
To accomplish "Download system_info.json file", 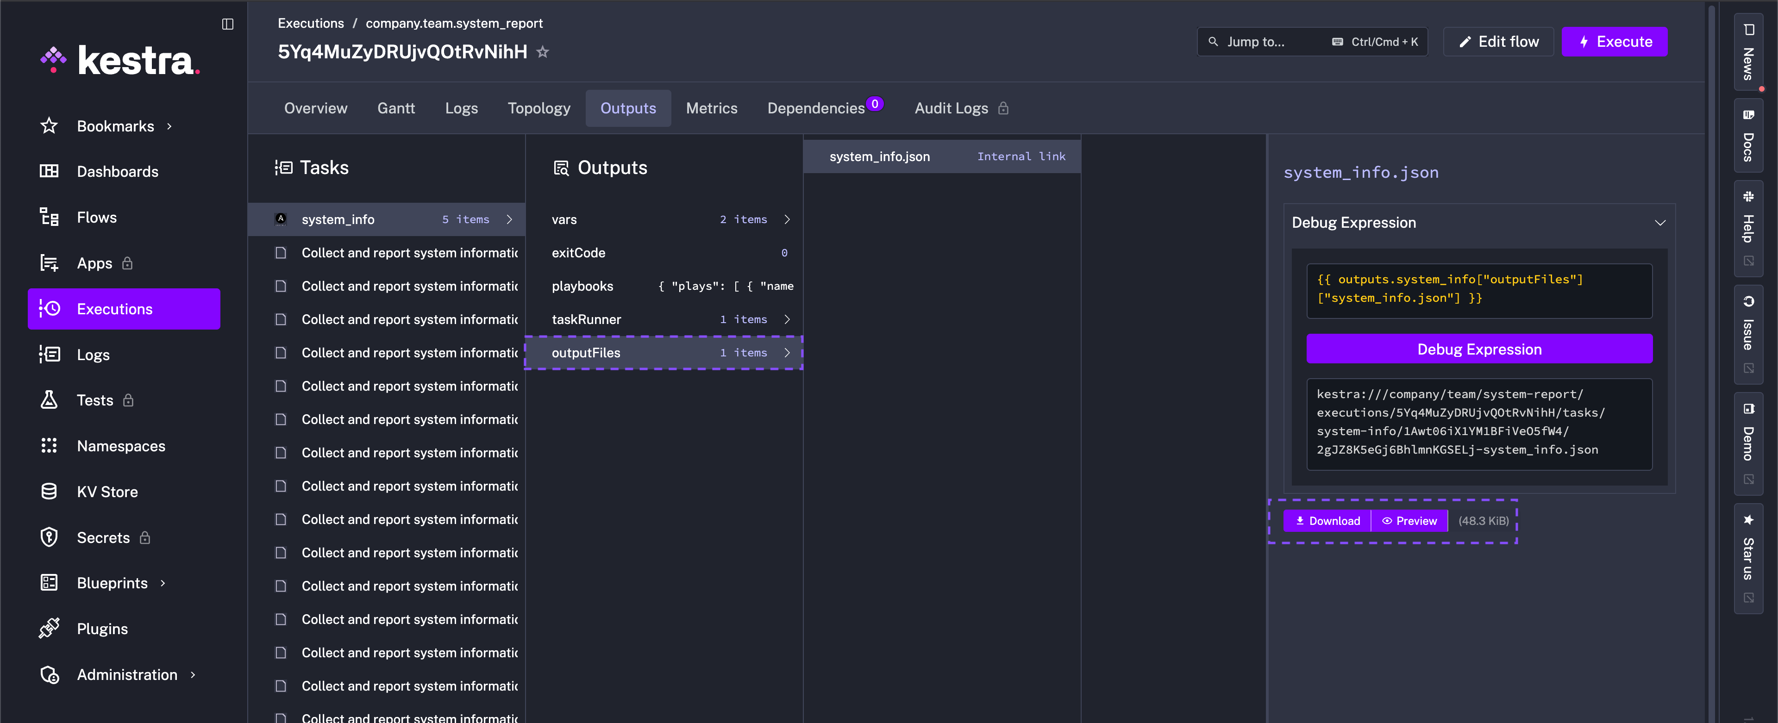I will tap(1327, 521).
